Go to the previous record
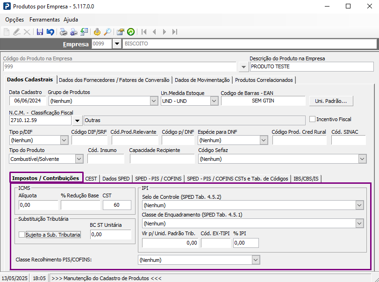The height and width of the screenshot is (282, 379). [154, 32]
